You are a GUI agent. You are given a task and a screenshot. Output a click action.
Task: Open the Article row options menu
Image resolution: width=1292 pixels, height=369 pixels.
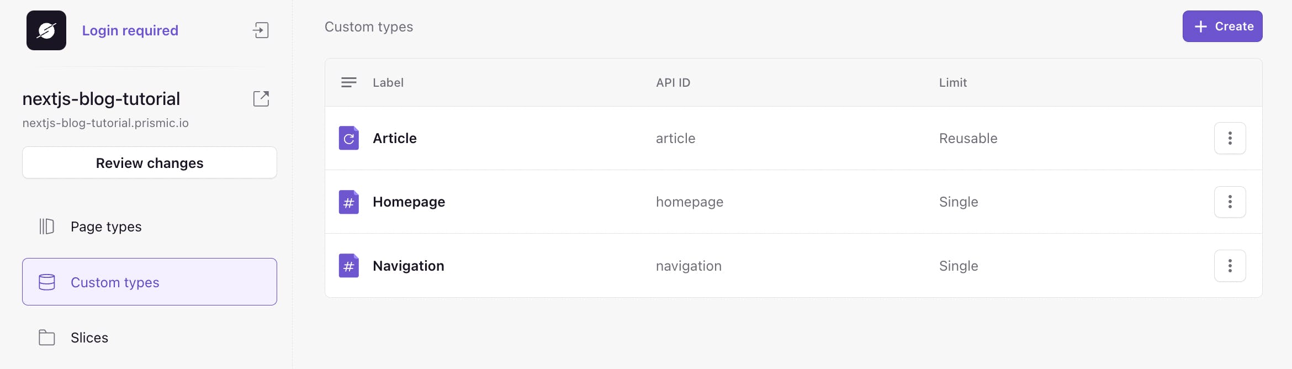pos(1230,138)
